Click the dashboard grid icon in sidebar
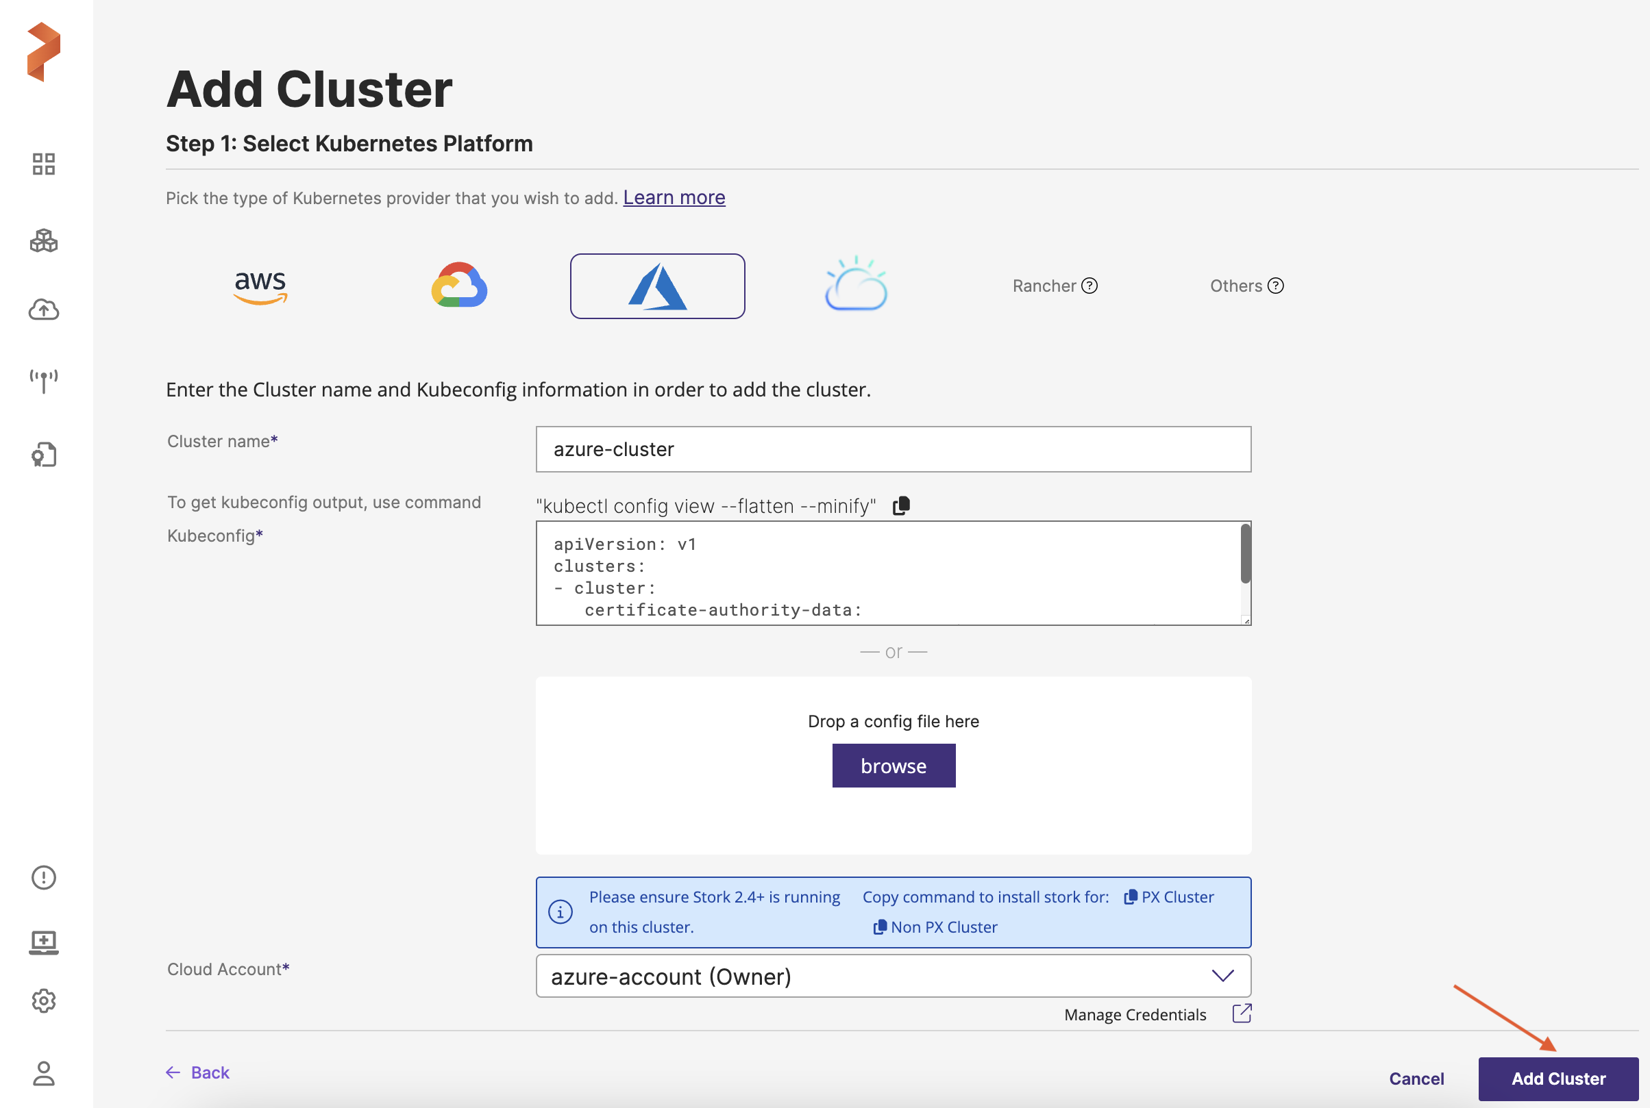The height and width of the screenshot is (1108, 1650). (x=43, y=164)
